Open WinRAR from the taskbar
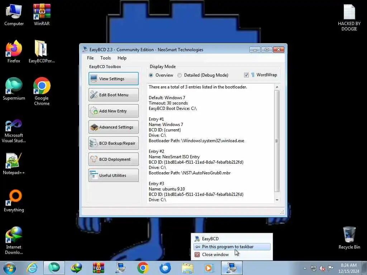The height and width of the screenshot is (275, 367). point(99,268)
